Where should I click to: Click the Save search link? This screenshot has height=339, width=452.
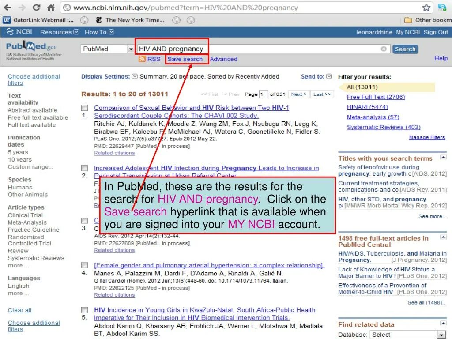185,59
